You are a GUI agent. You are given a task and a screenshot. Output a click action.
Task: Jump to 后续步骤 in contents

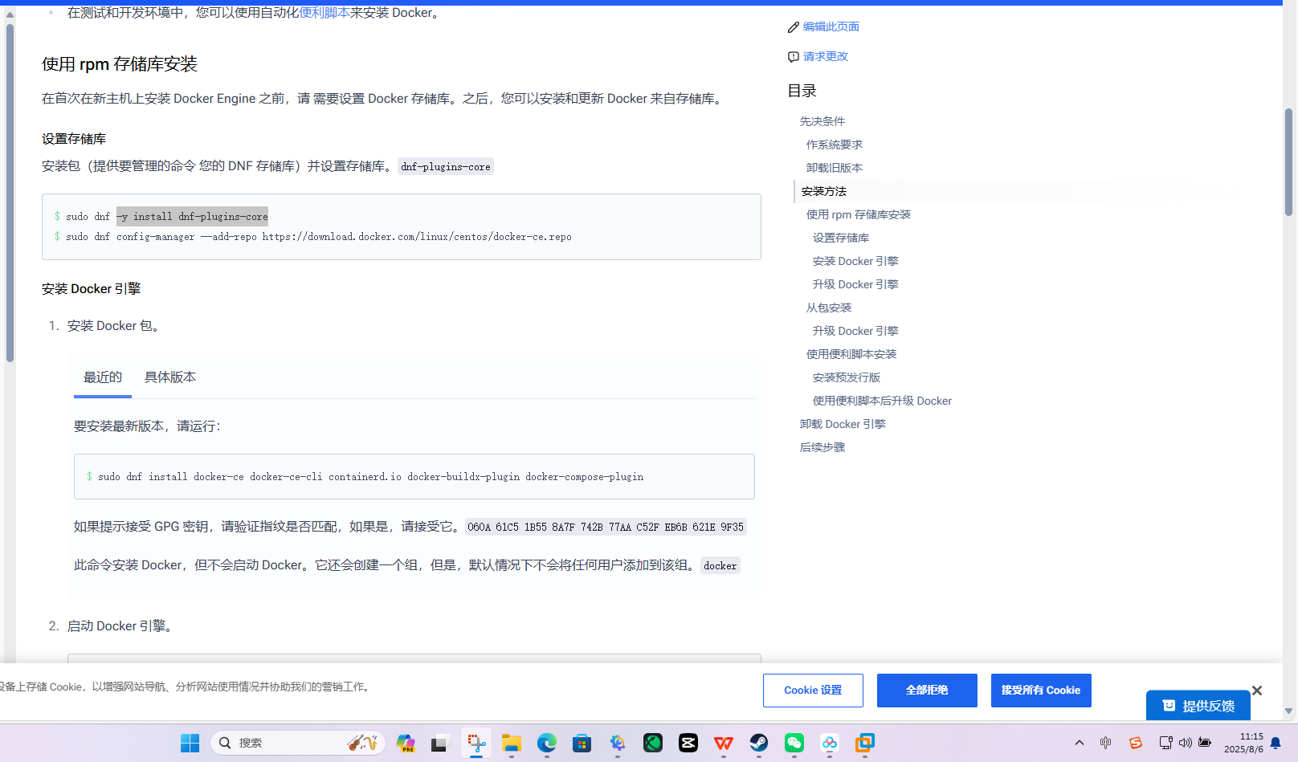click(x=822, y=447)
